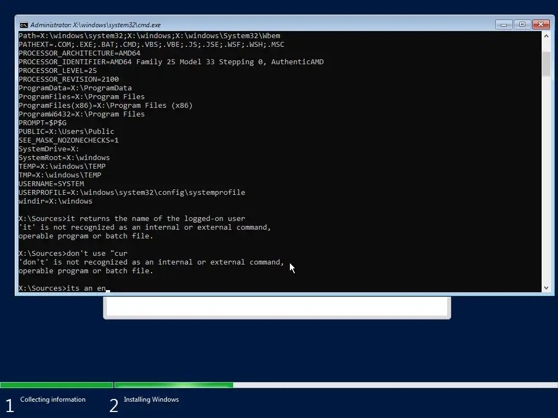Click the 'SystemRoot=X:\windows' line
558x418 pixels.
coord(64,157)
